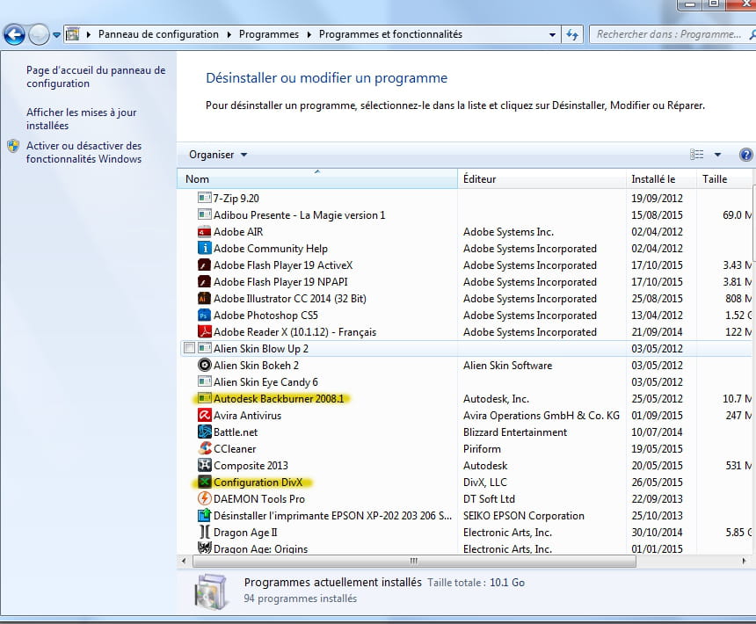756x624 pixels.
Task: Open the recent pages dropdown arrow
Action: click(x=56, y=34)
